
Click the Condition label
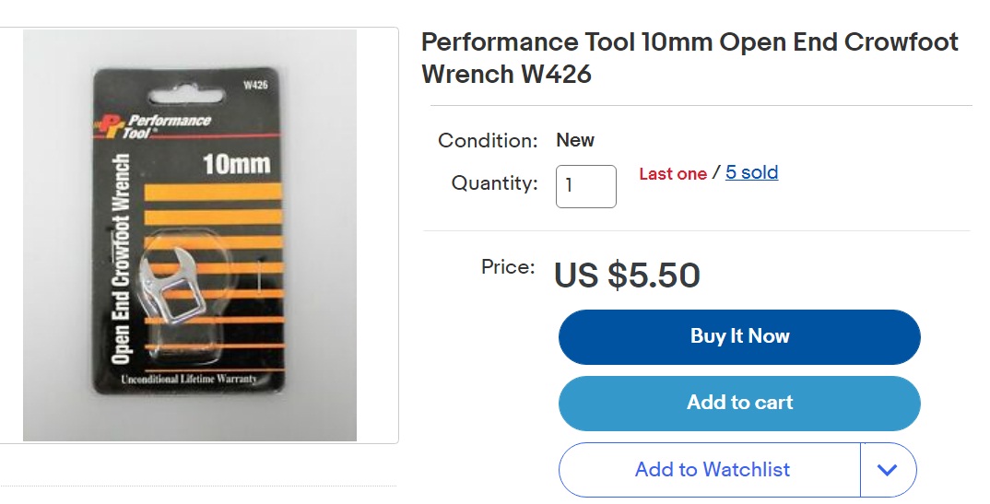pos(488,141)
